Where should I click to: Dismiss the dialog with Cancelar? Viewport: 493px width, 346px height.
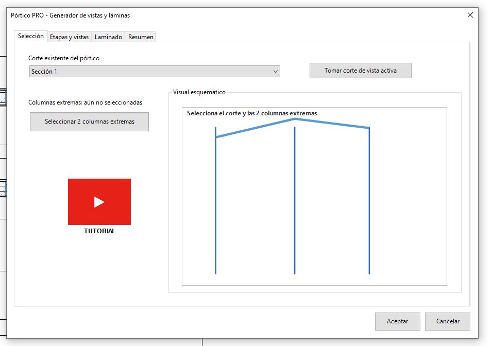(448, 321)
